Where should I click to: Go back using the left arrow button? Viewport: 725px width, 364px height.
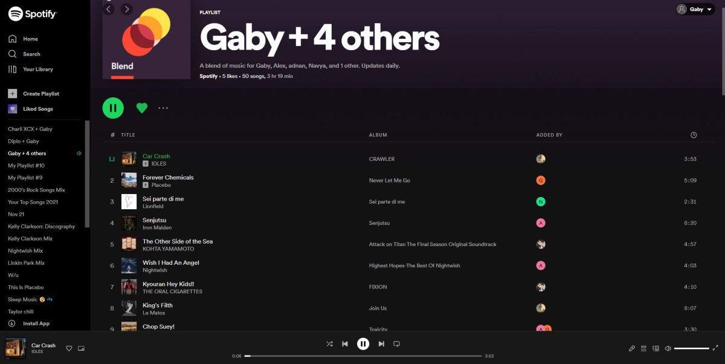click(x=109, y=9)
